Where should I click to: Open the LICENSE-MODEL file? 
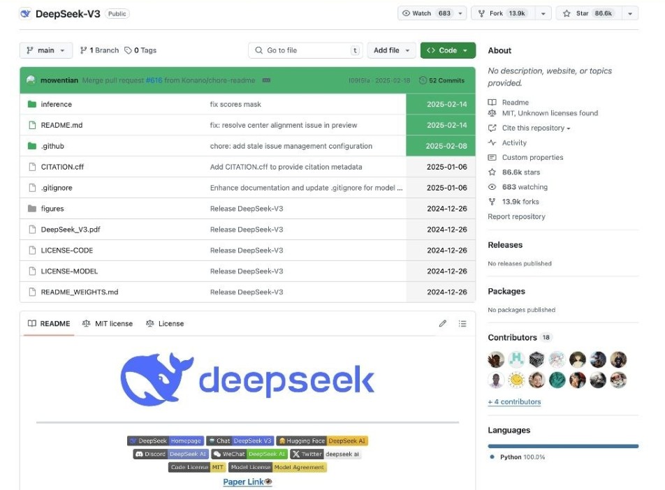tap(69, 271)
